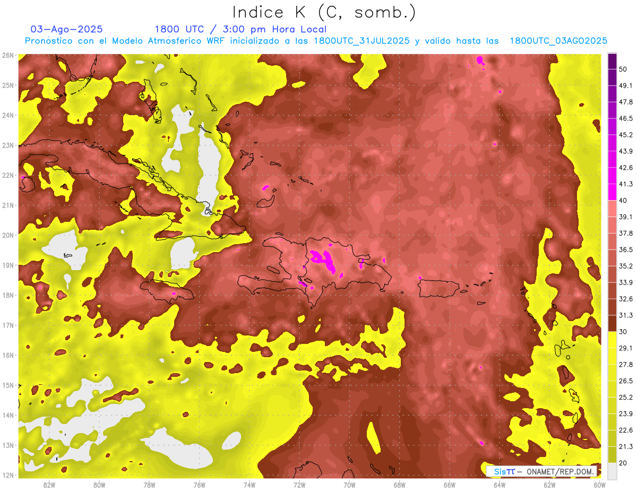The width and height of the screenshot is (637, 492).
Task: Click the '29.1' value on the color scale
Action: point(626,348)
